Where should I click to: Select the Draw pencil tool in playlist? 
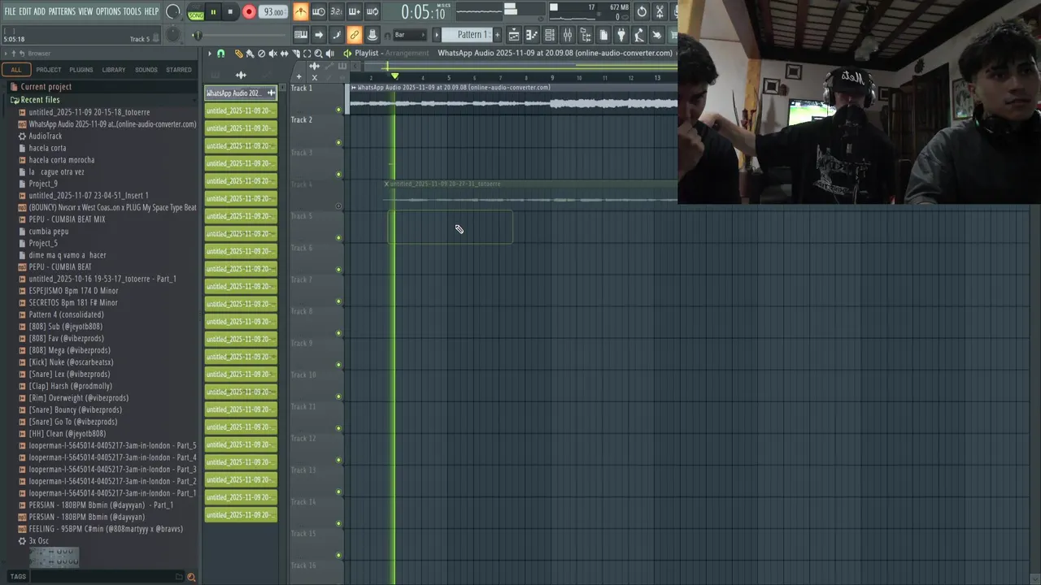click(x=238, y=53)
